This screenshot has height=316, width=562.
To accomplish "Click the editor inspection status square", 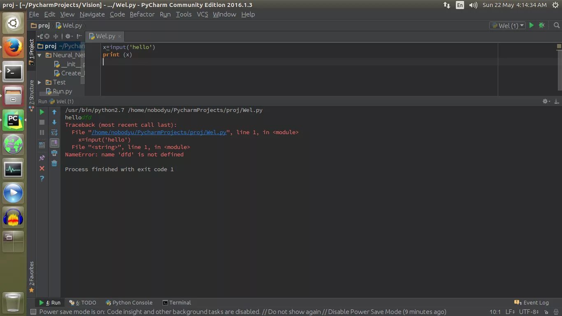I will click(x=559, y=46).
